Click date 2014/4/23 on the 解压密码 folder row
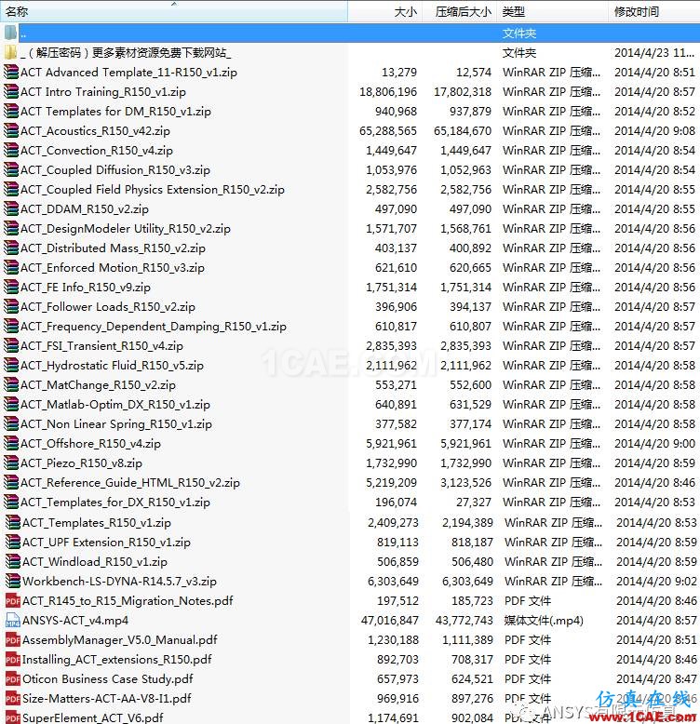Screen dimensions: 700x724 click(x=654, y=52)
